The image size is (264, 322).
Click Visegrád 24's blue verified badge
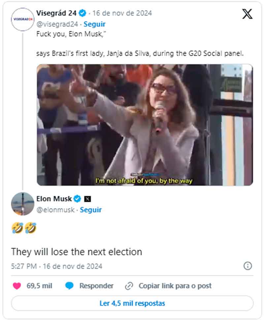[83, 13]
